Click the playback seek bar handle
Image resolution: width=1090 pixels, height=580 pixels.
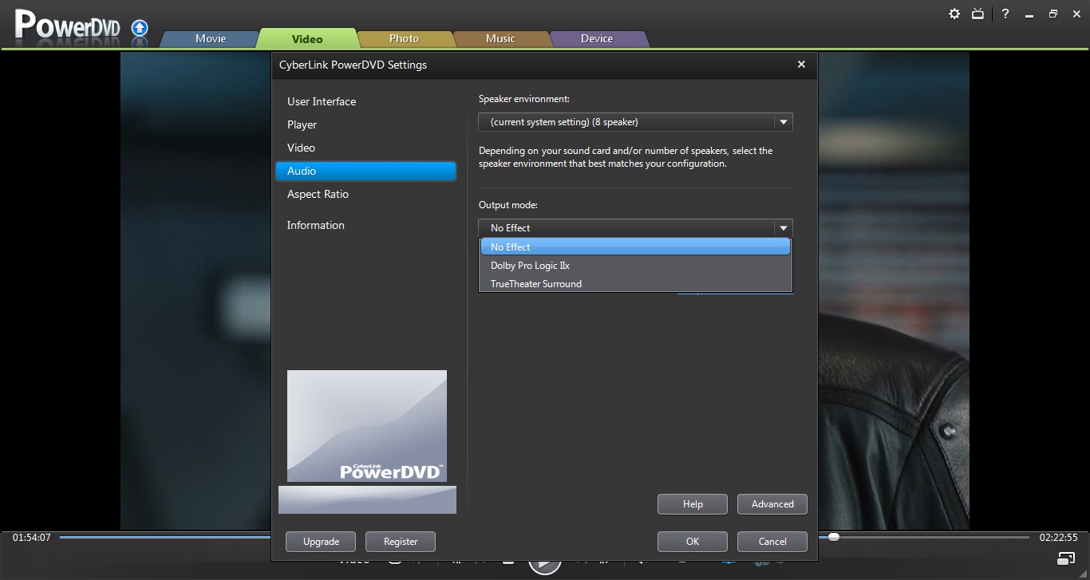click(x=834, y=537)
